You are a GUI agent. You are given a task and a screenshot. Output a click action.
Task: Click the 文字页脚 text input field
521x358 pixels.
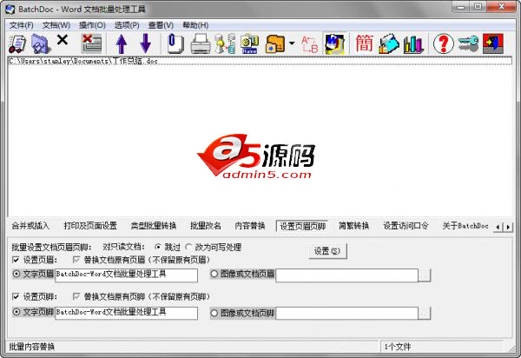pyautogui.click(x=126, y=313)
